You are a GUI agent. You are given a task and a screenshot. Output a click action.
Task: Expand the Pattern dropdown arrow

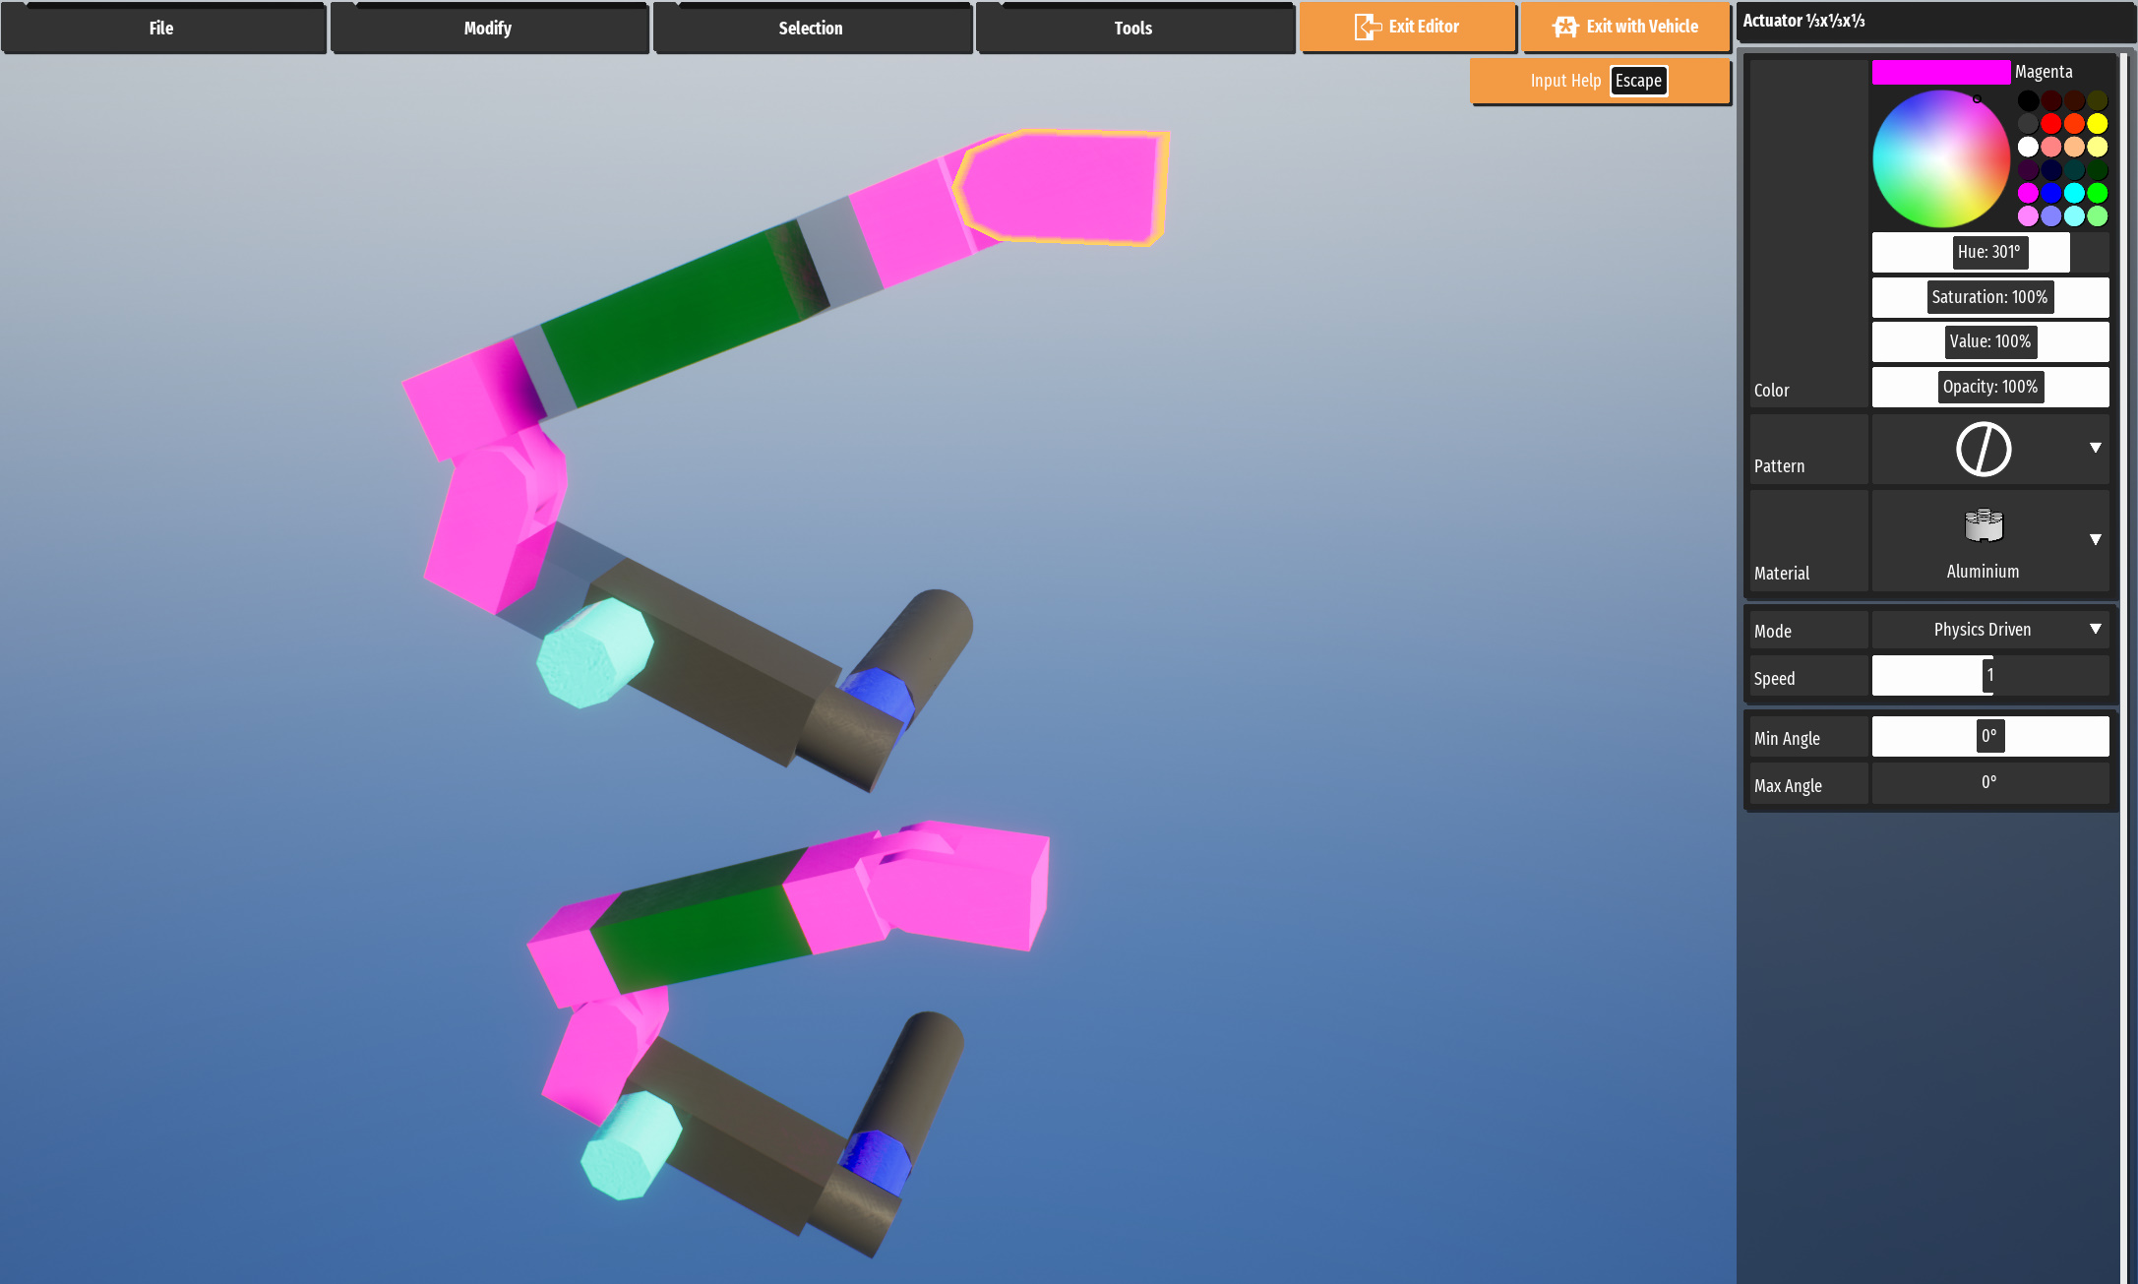[x=2095, y=448]
